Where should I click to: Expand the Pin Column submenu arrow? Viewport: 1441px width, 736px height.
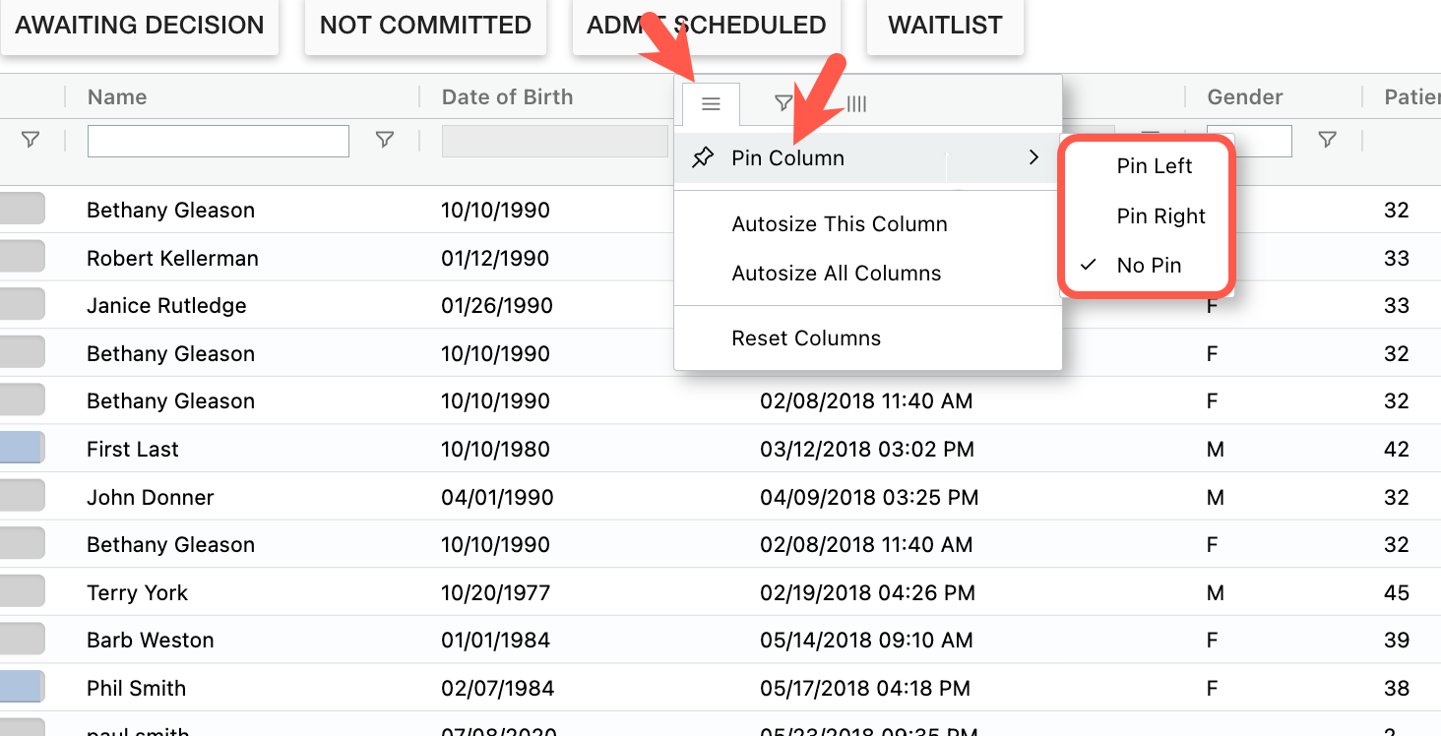pos(1034,157)
